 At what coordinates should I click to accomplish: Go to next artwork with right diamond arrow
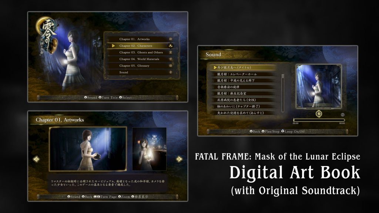180,159
